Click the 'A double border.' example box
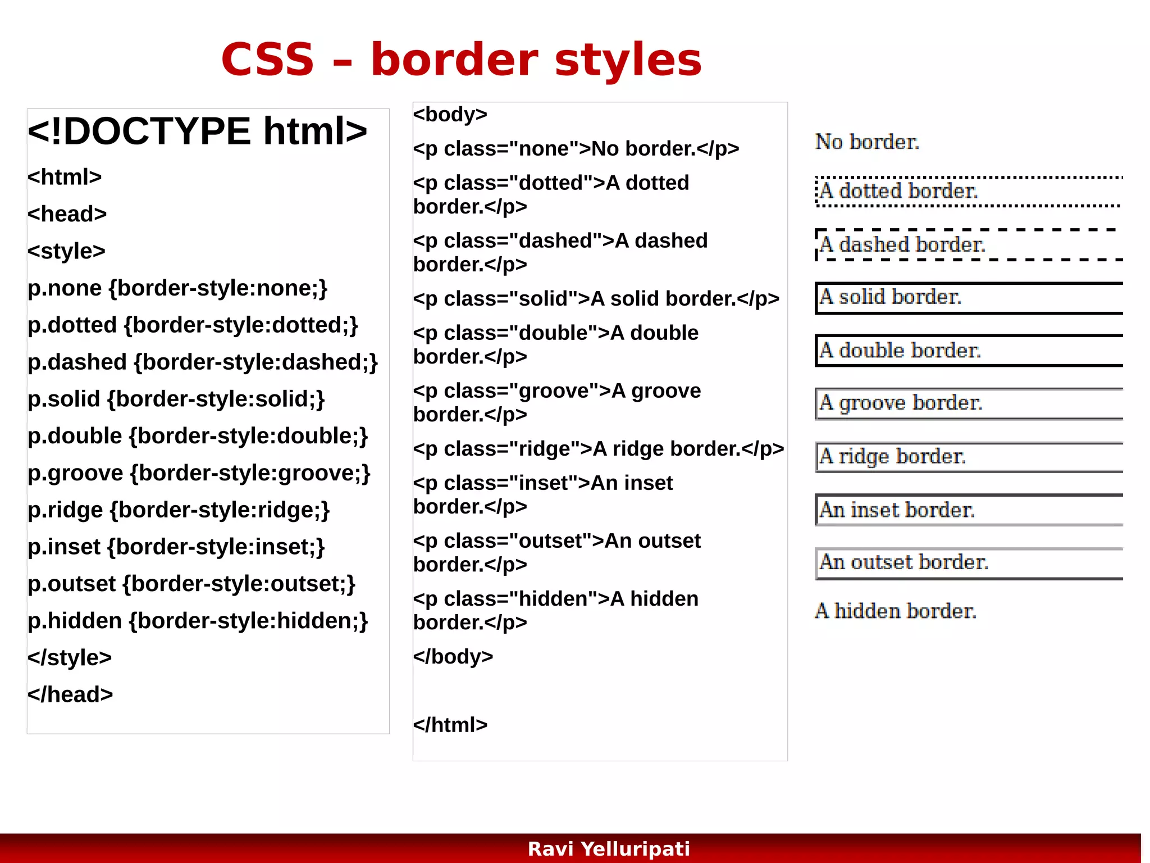The image size is (1150, 863). pyautogui.click(x=969, y=351)
